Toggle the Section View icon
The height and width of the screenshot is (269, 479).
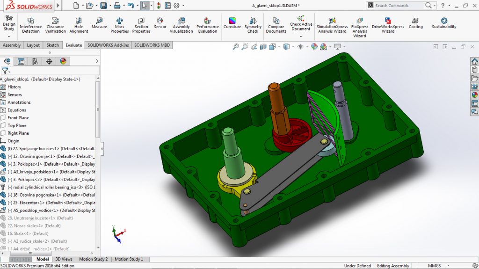pyautogui.click(x=263, y=47)
